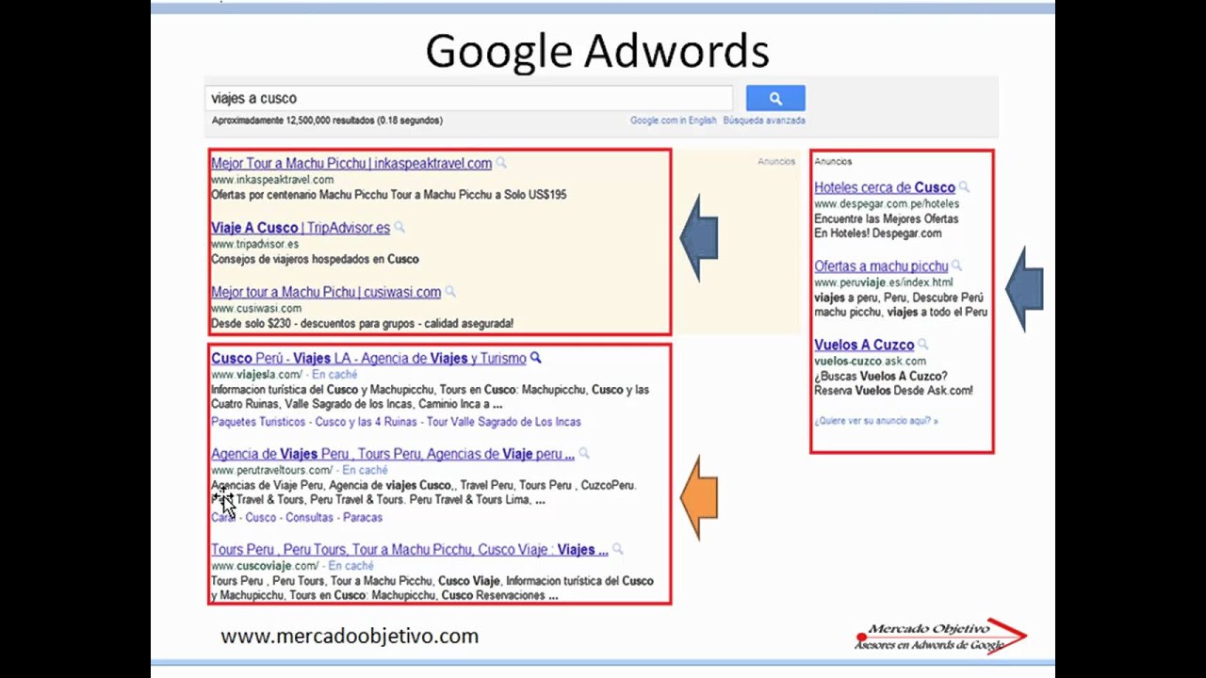
Task: Open 'Viaje A Cusco | TripAdvisor.es' ad
Action: tap(301, 227)
